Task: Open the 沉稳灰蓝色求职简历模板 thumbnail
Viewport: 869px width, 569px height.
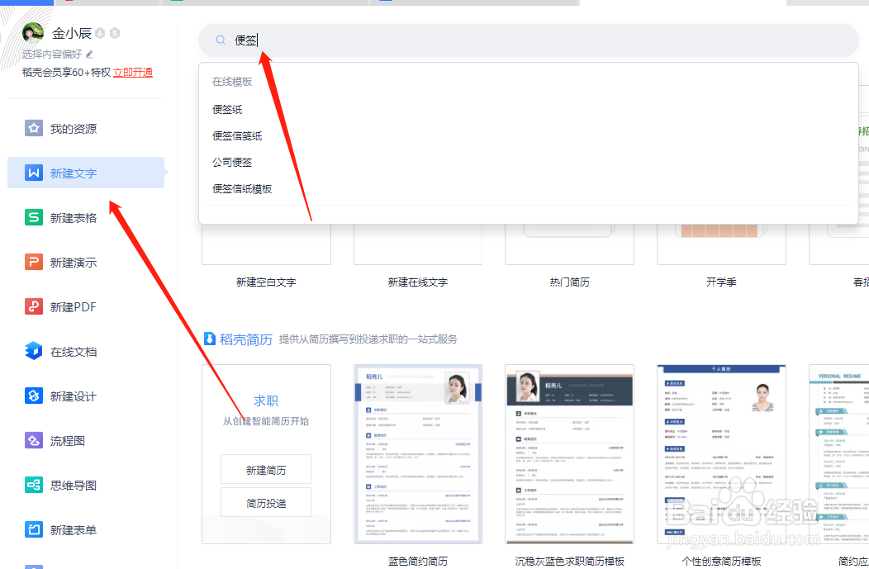Action: click(569, 454)
